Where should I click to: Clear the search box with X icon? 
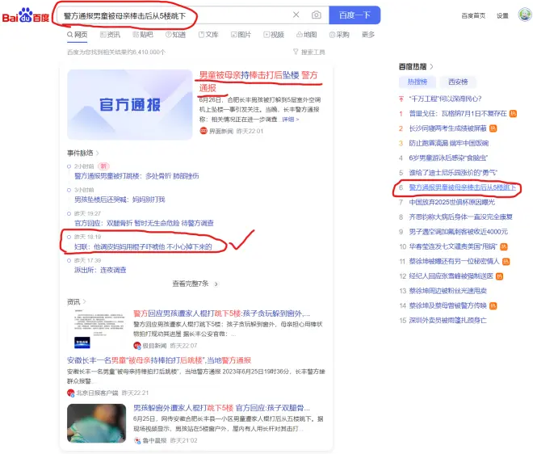296,15
